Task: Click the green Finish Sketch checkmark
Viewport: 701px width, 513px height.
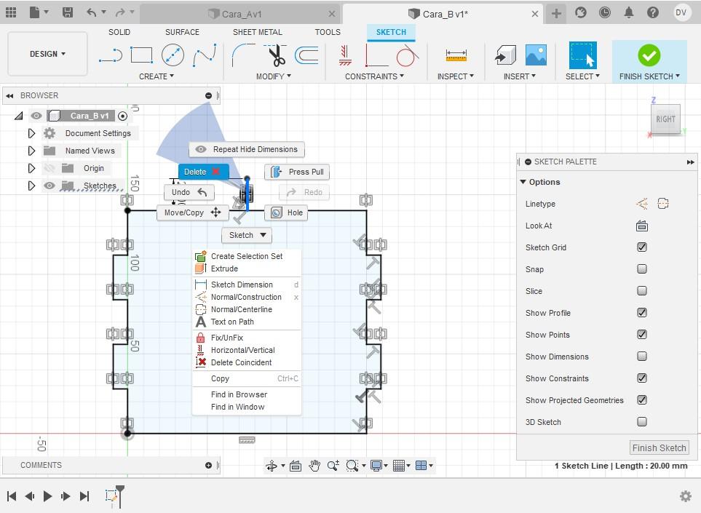Action: point(649,55)
